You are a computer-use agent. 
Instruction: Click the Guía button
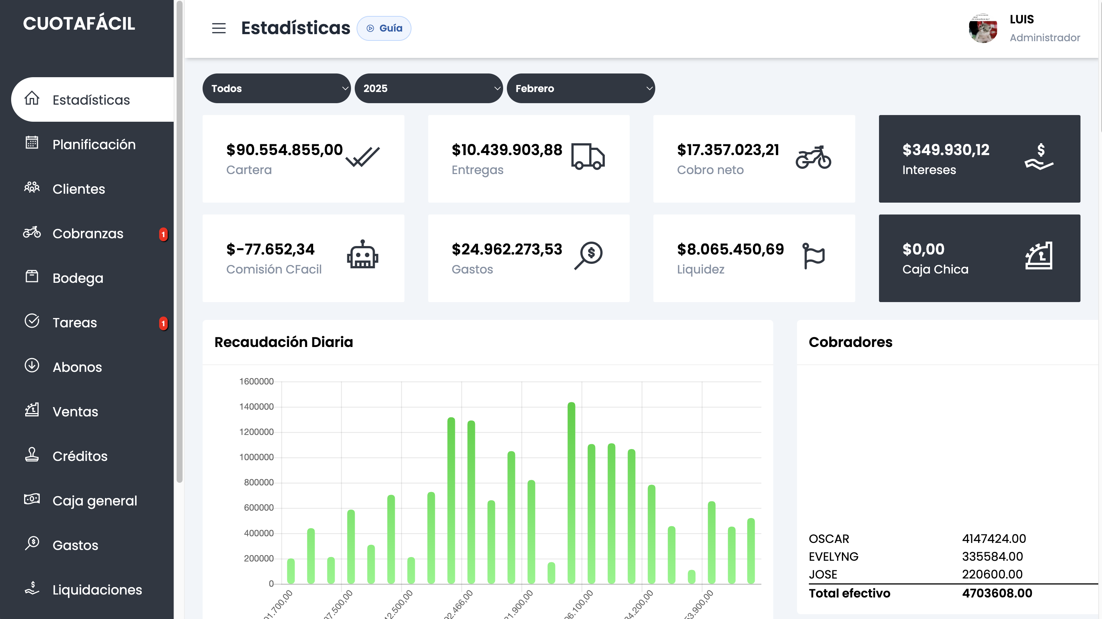click(384, 28)
